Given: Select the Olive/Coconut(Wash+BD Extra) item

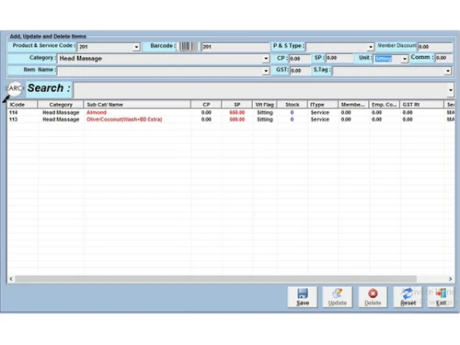Looking at the screenshot, I should (x=124, y=120).
